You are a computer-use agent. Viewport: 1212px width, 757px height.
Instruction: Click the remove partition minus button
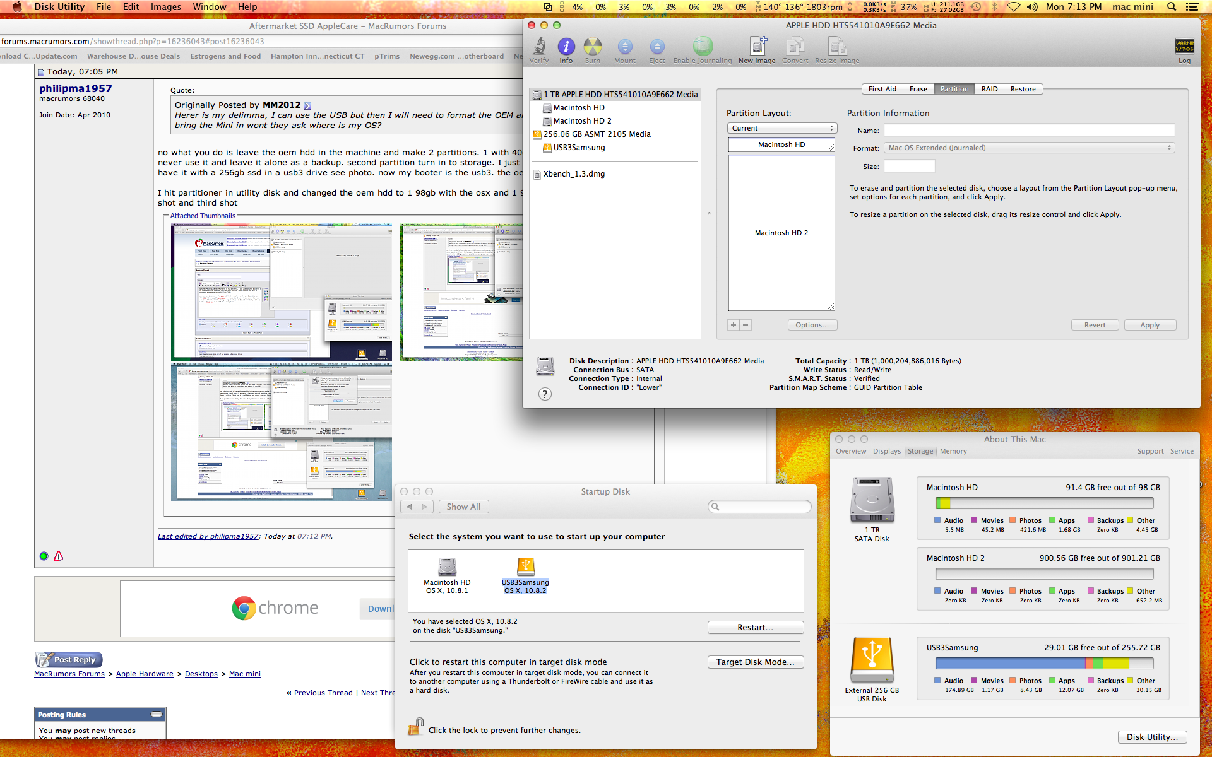tap(746, 325)
